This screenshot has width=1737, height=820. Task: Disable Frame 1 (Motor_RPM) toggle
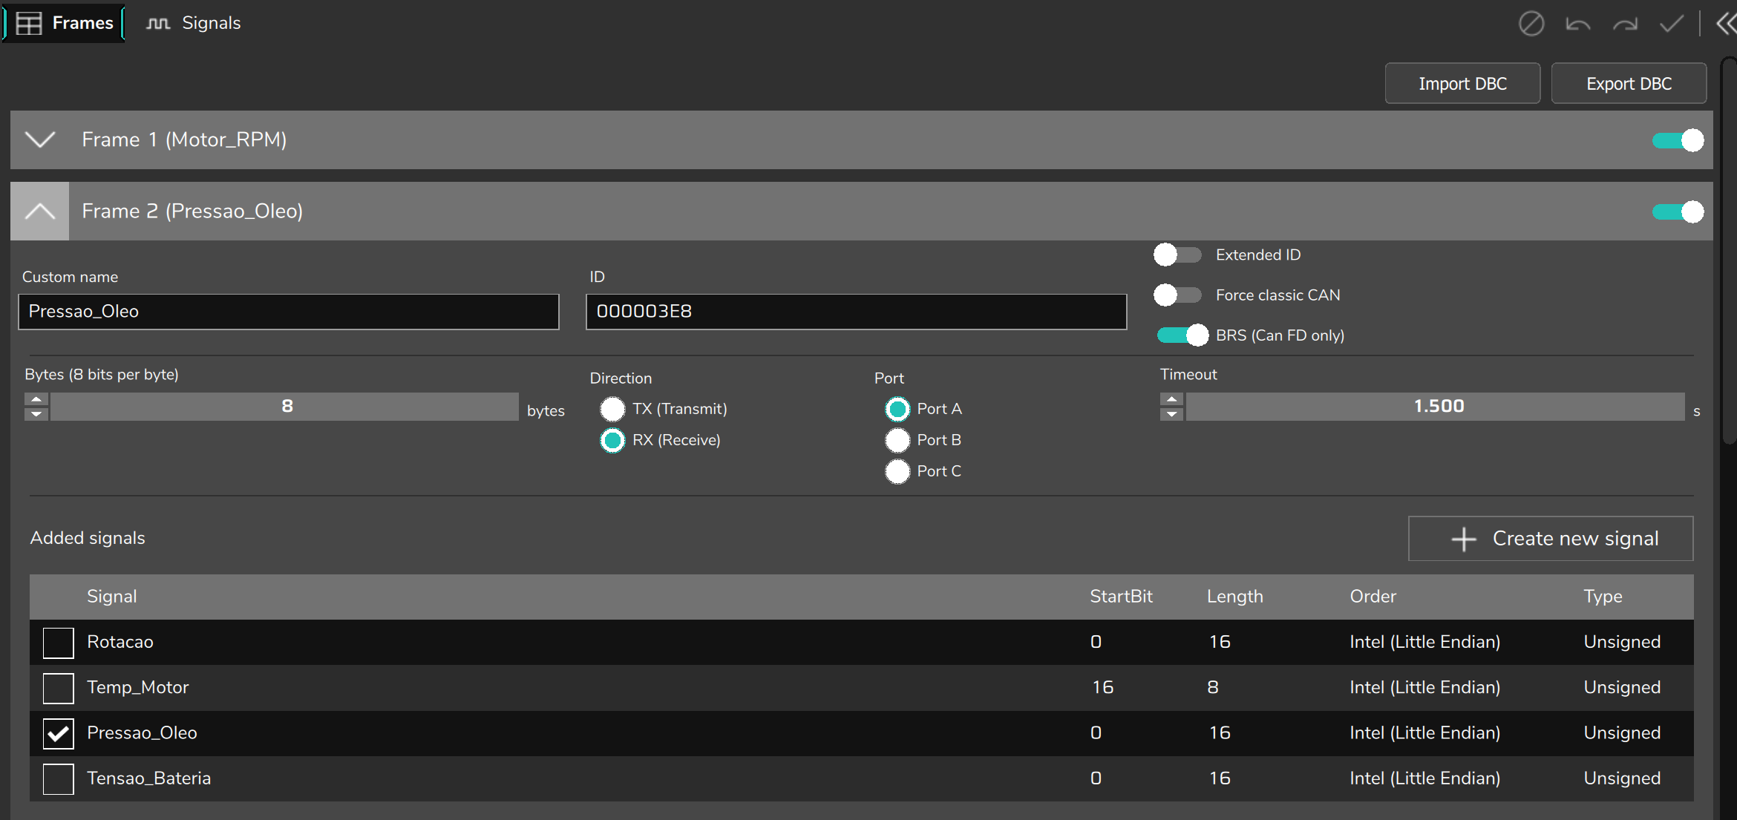(x=1678, y=140)
